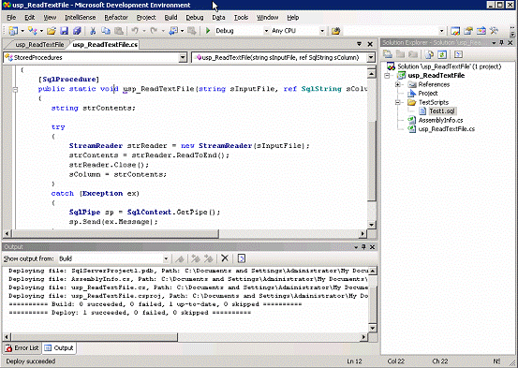Open the Debug menu
This screenshot has height=368, width=518.
(195, 18)
